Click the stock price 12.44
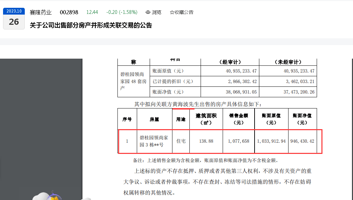The height and width of the screenshot is (200, 353). click(92, 12)
